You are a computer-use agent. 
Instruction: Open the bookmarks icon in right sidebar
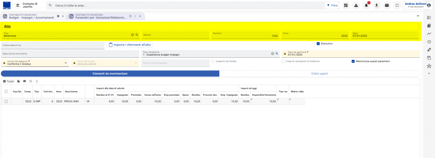pyautogui.click(x=429, y=26)
